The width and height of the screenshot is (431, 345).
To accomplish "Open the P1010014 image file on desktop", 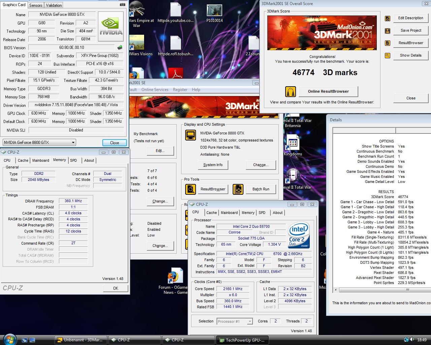I will click(214, 13).
